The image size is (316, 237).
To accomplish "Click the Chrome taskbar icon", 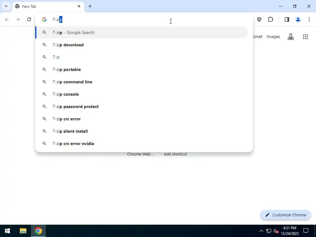I will pos(38,231).
